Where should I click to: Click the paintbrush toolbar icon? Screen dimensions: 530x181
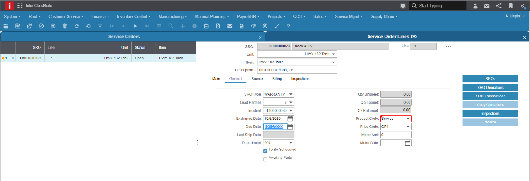click(277, 26)
